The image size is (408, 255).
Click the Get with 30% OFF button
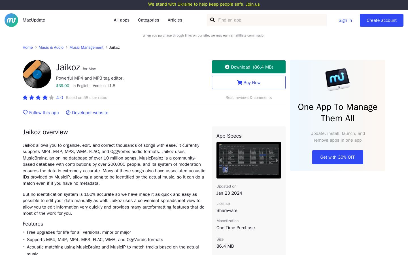click(338, 157)
